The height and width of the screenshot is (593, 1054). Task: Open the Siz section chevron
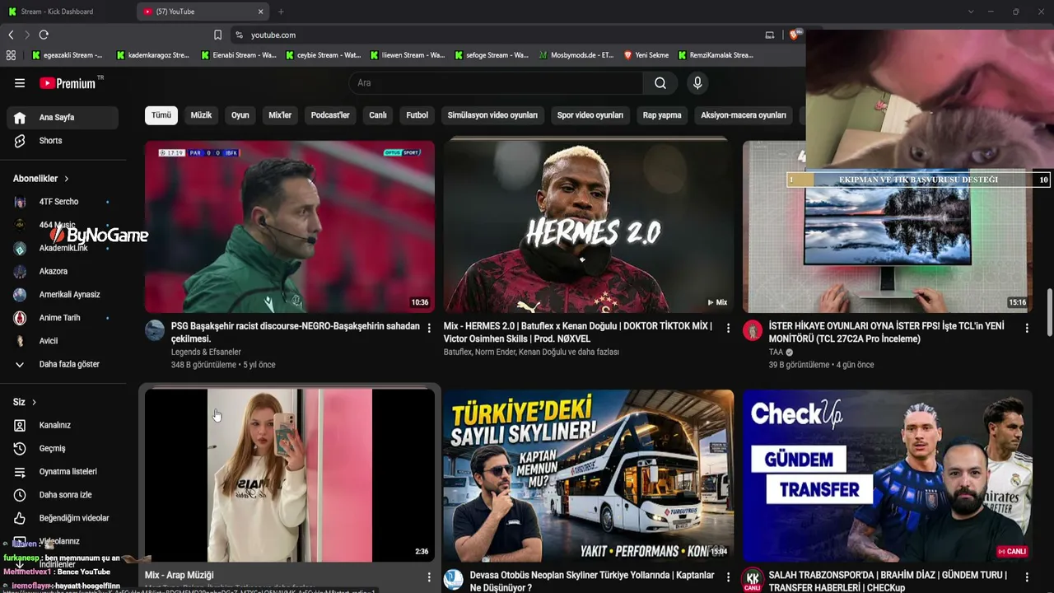pyautogui.click(x=34, y=402)
